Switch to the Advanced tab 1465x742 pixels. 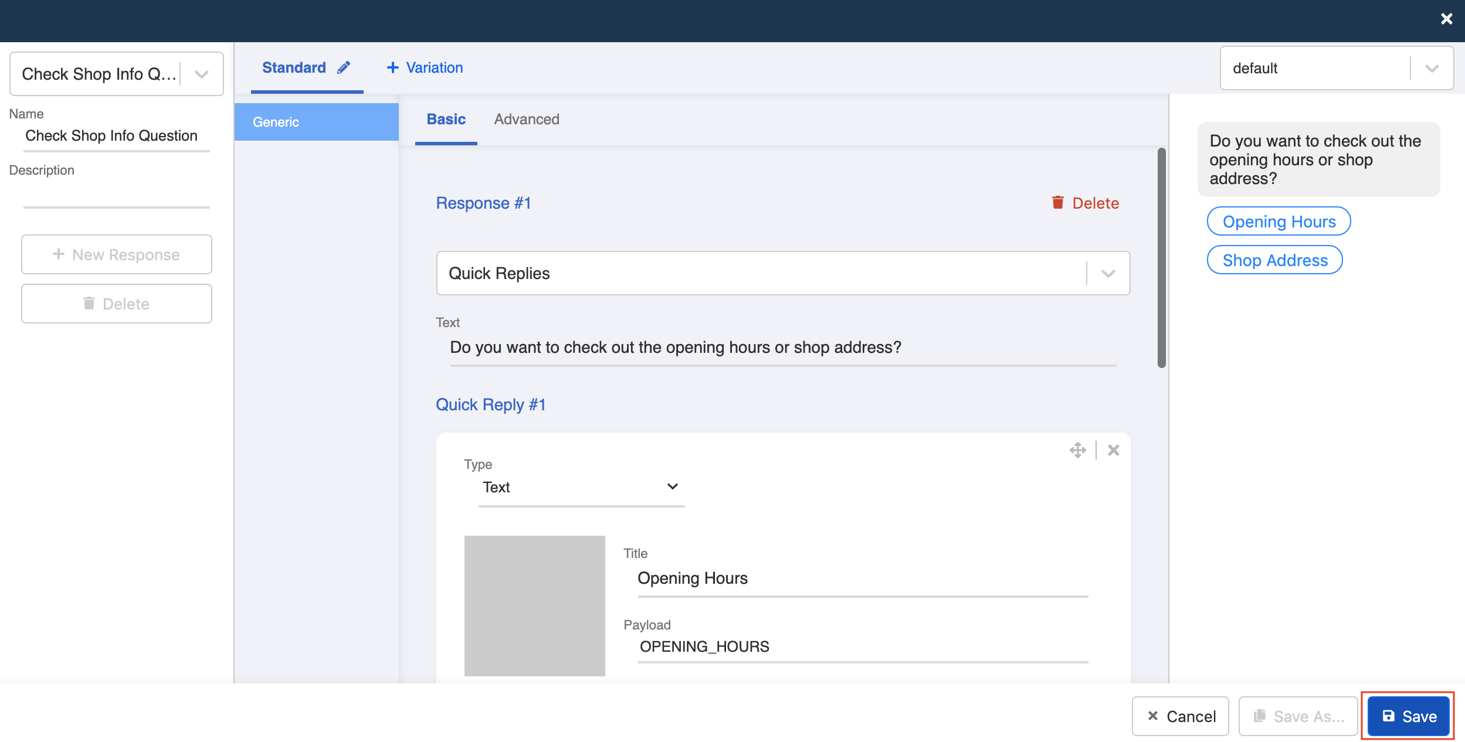click(526, 119)
